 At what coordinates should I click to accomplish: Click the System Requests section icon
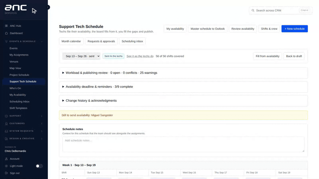point(6,131)
